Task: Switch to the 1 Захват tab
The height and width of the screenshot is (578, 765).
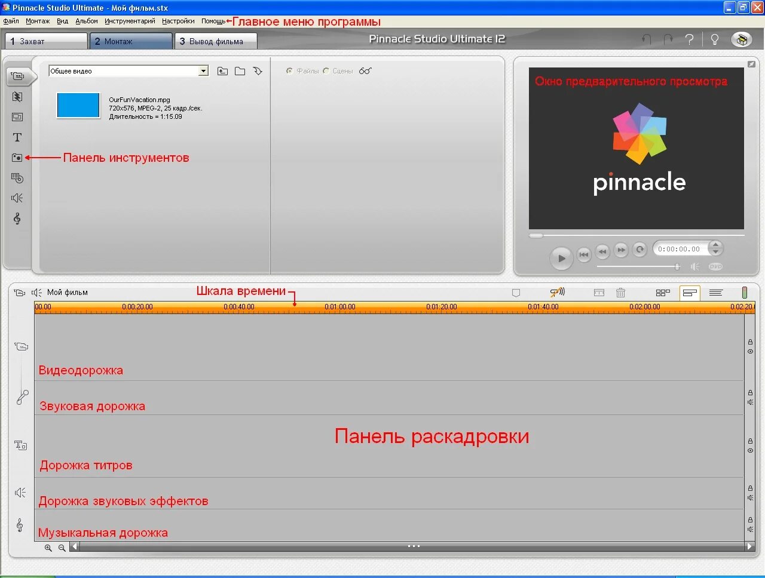Action: [46, 41]
